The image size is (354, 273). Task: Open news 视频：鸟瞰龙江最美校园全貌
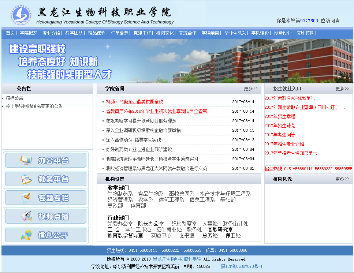tap(134, 102)
